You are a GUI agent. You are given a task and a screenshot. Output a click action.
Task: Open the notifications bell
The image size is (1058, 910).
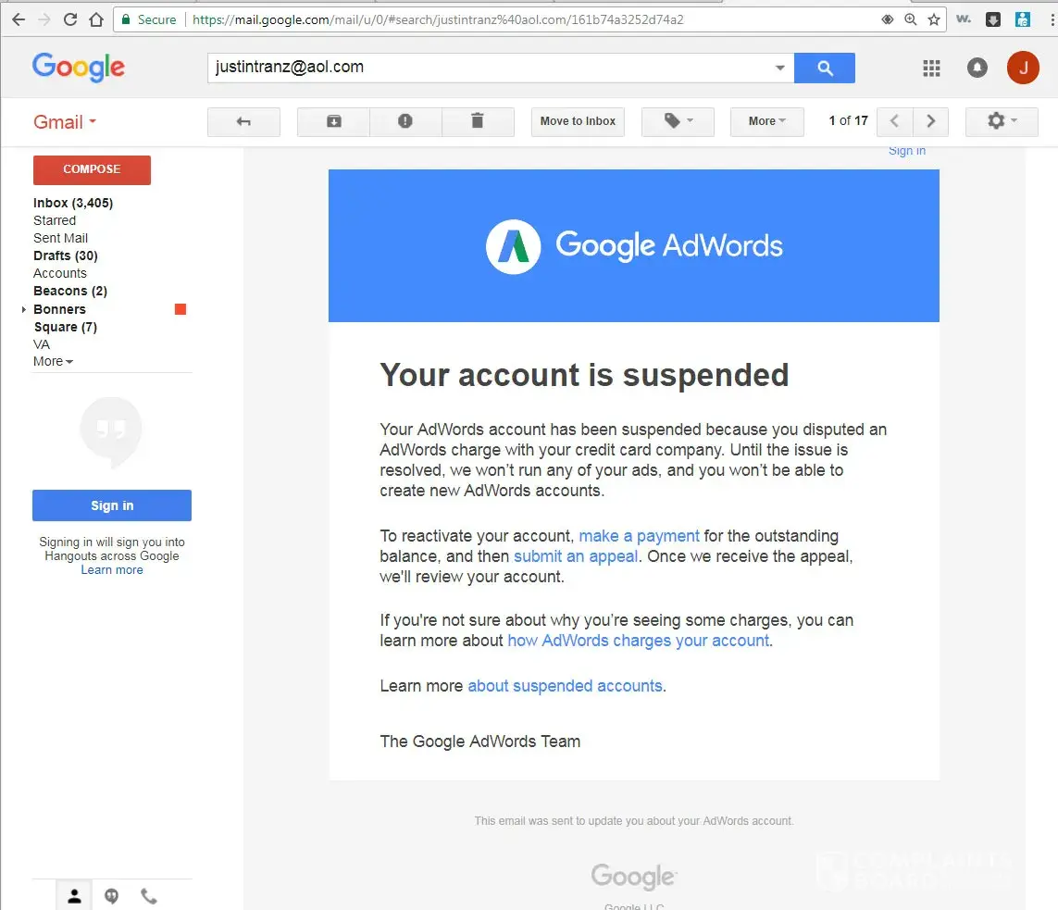click(977, 68)
